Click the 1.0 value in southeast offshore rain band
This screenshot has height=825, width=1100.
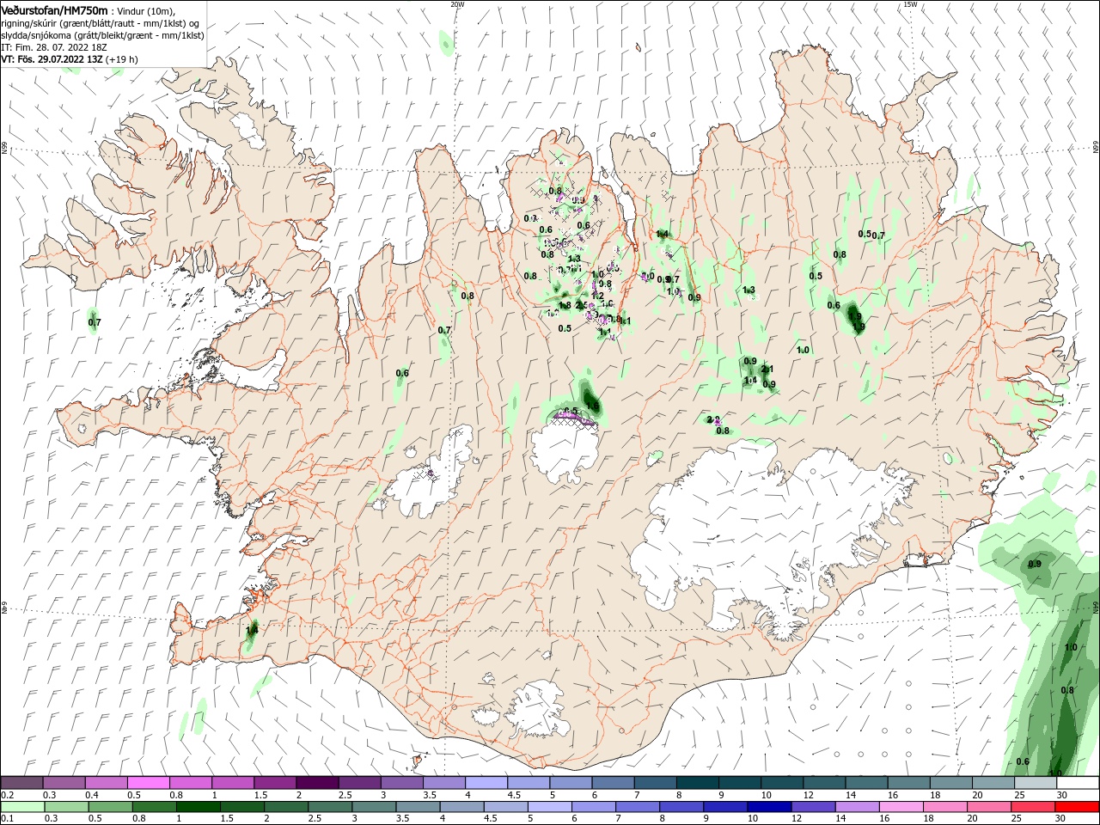(x=1071, y=647)
